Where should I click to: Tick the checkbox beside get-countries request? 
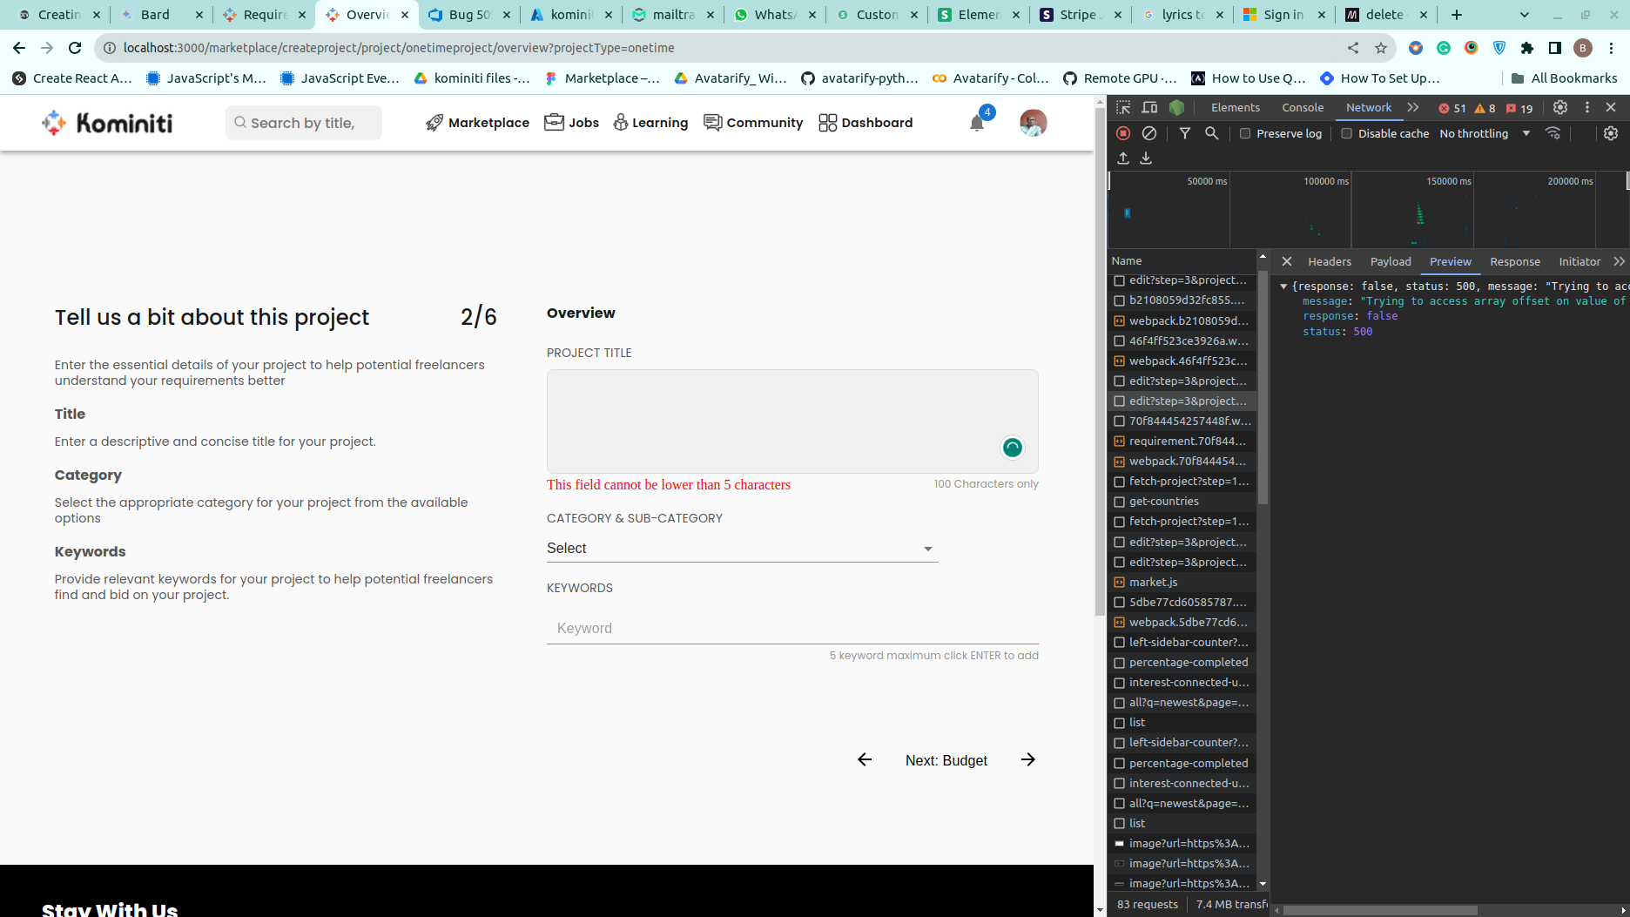[x=1120, y=502]
